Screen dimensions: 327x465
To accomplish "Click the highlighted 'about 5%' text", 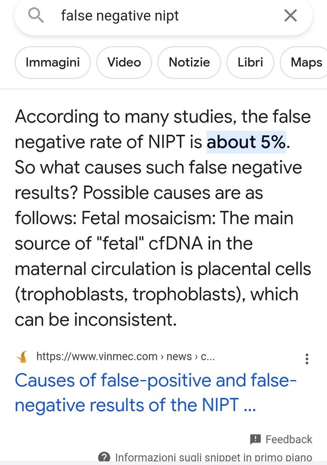I will [x=246, y=142].
